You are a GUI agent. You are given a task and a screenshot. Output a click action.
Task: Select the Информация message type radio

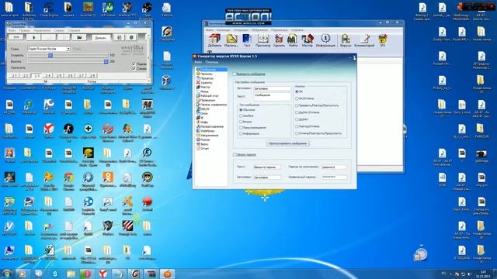[x=241, y=134]
